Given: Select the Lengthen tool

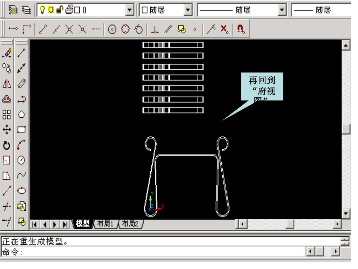Looking at the screenshot, I should click(x=7, y=191).
